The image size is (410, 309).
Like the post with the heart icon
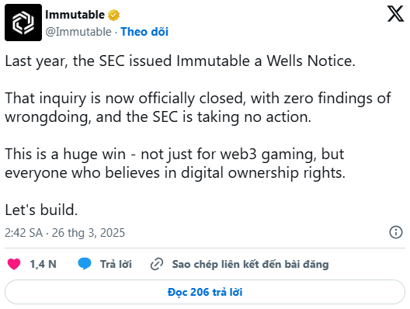(x=14, y=264)
